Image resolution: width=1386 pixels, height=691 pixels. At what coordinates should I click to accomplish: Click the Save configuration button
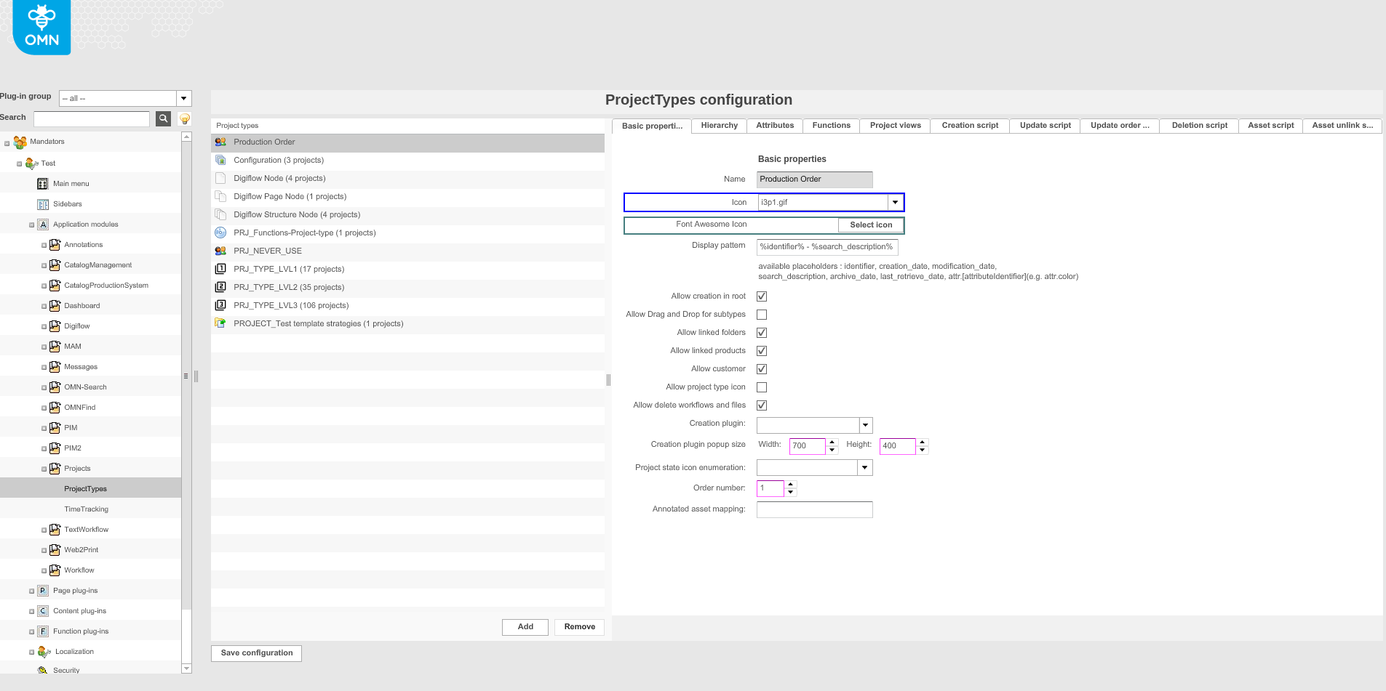click(255, 652)
